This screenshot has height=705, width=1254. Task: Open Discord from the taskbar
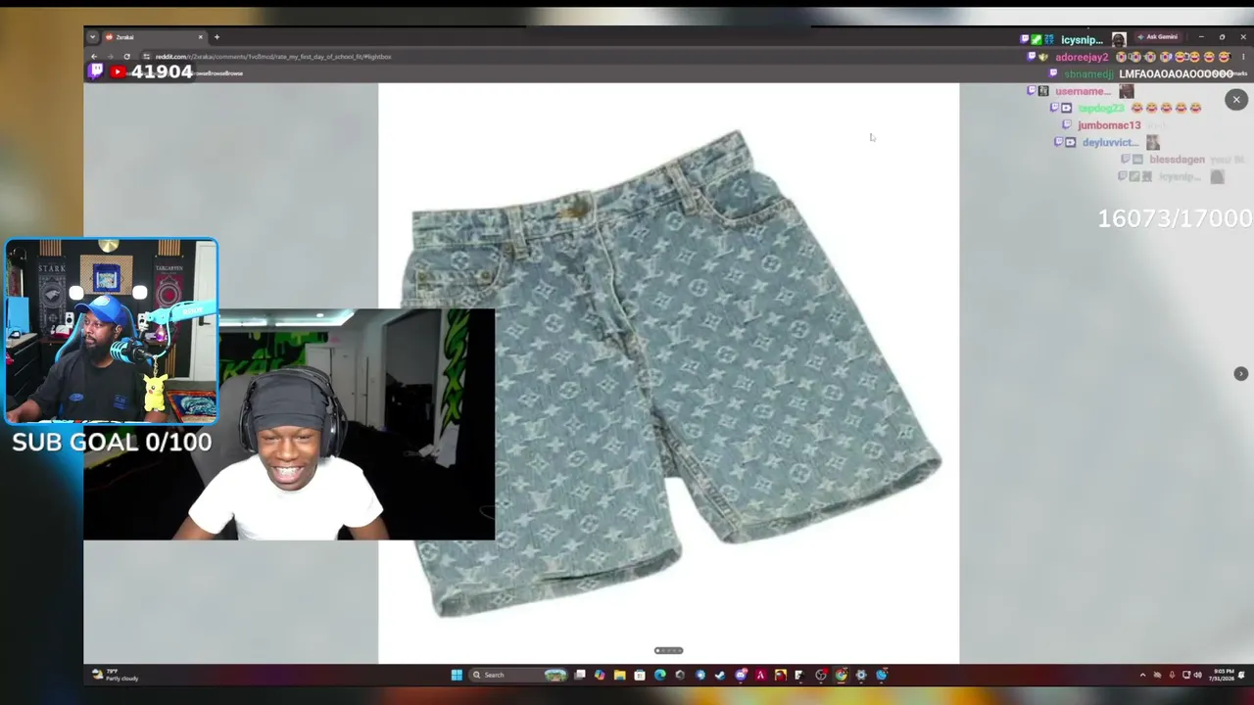pyautogui.click(x=741, y=675)
